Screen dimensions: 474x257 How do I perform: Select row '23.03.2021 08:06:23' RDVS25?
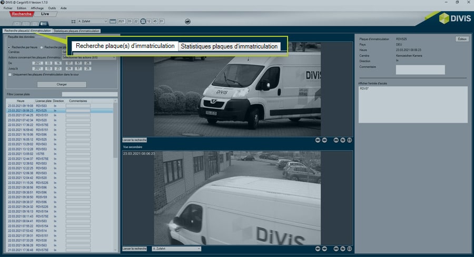tap(60, 111)
